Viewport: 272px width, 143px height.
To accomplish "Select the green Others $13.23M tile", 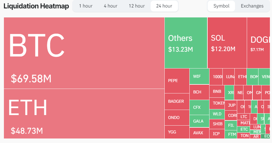I will pos(186,43).
